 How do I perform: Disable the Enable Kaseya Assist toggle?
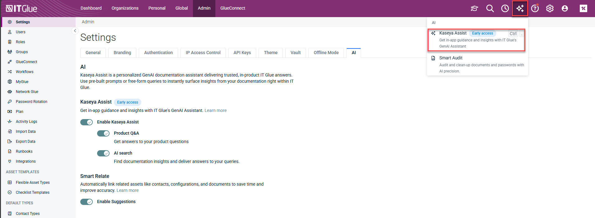[x=87, y=122]
